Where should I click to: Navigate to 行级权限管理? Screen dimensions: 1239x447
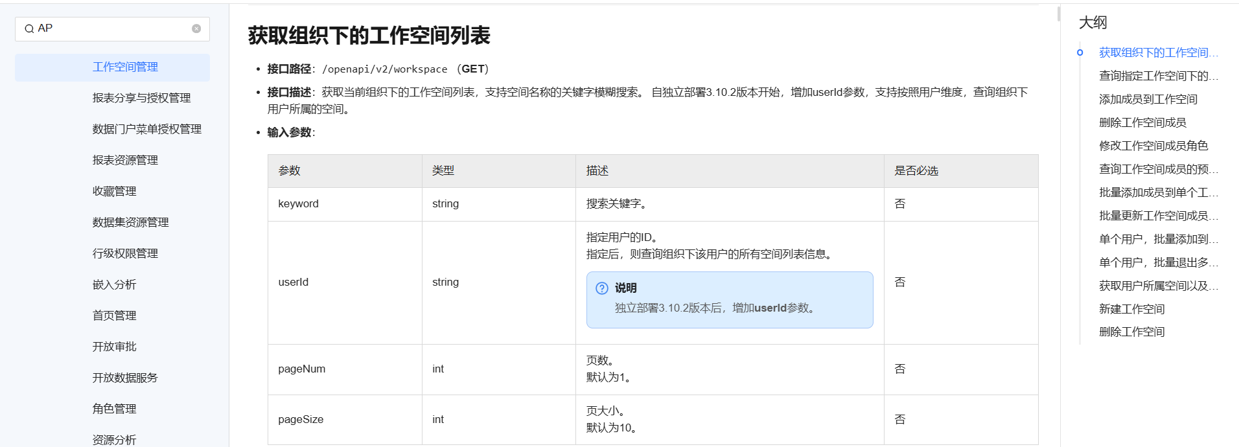click(x=125, y=253)
